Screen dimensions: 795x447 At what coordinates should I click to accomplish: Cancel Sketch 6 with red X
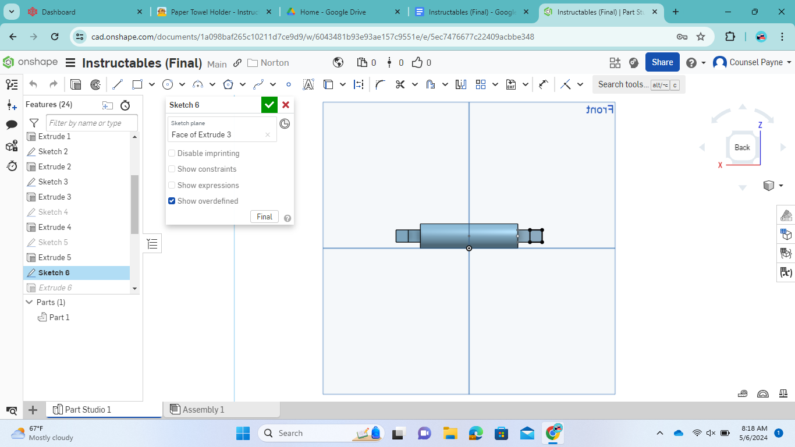[286, 105]
